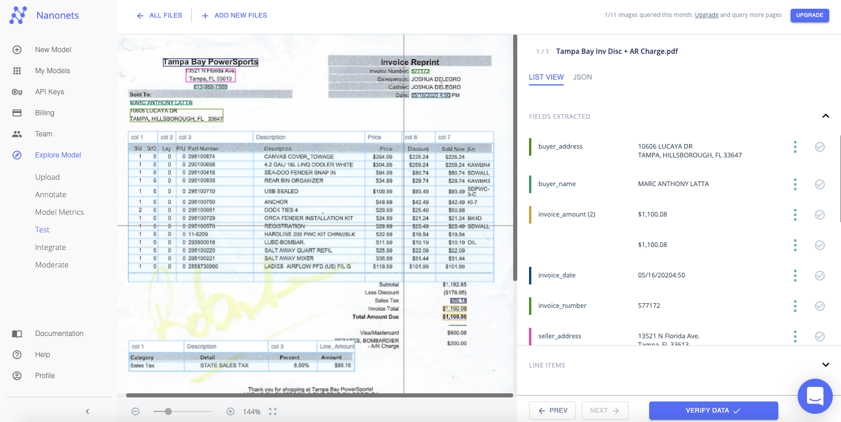Screen dimensions: 841x422
Task: Click the Nanonets logo icon
Action: pos(18,15)
